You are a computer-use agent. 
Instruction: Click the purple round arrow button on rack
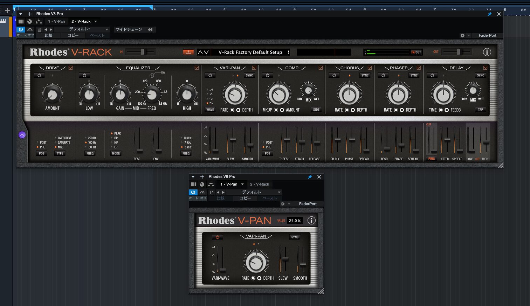(x=22, y=135)
